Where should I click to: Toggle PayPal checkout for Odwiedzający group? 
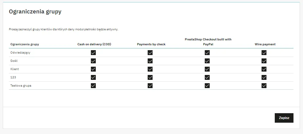pos(207,53)
